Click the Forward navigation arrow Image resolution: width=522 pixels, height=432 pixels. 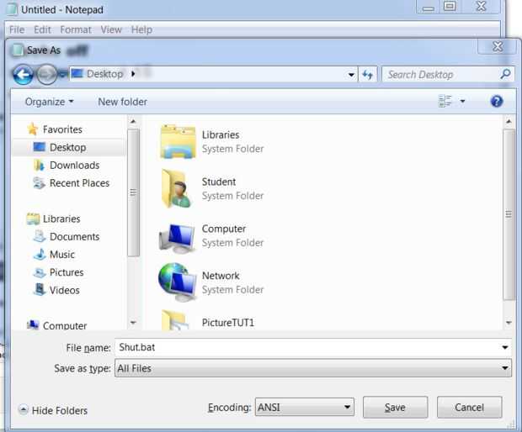pos(46,75)
